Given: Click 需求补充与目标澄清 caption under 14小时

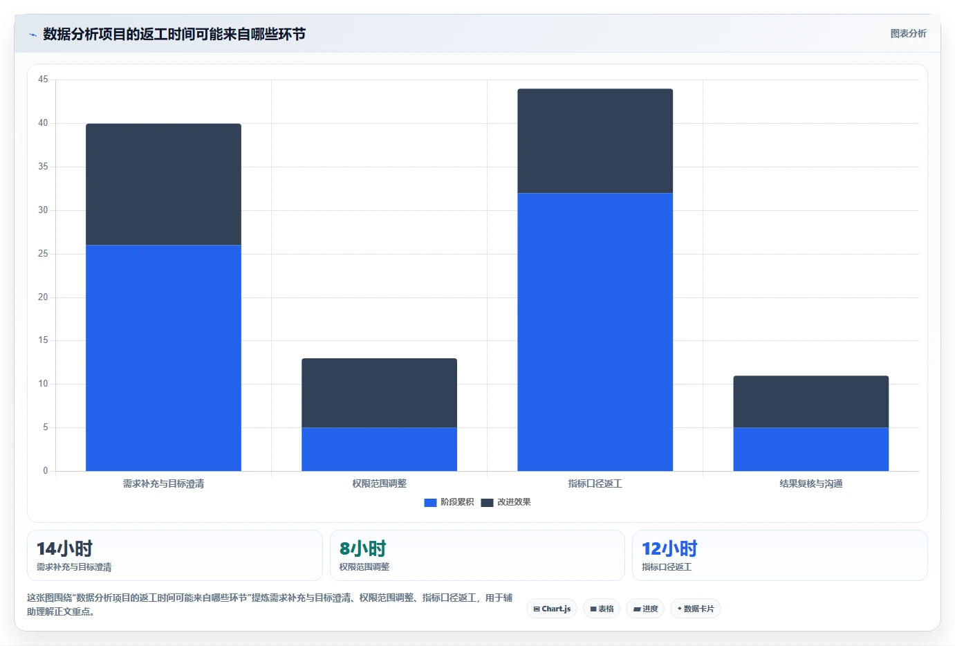Looking at the screenshot, I should [x=74, y=567].
